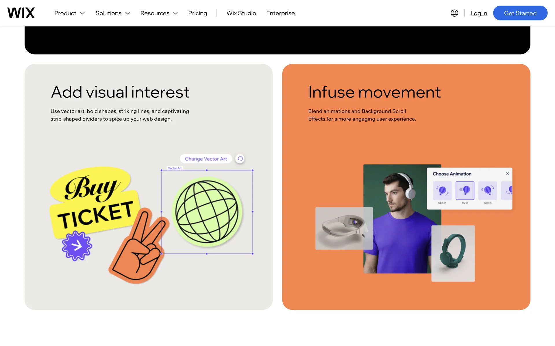The width and height of the screenshot is (555, 346).
Task: Pick the Turn-in animation icon
Action: (x=487, y=190)
